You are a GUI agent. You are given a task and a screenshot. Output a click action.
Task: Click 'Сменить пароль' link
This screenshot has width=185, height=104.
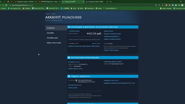73,88
